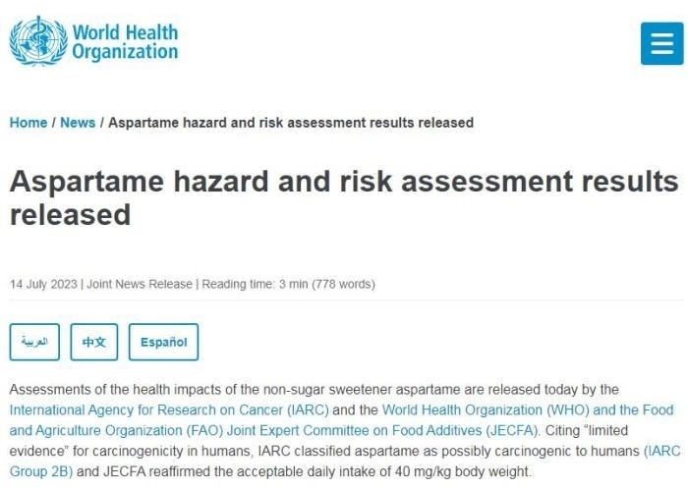Click the main article headline
Screen dimensions: 688x490
tap(343, 197)
